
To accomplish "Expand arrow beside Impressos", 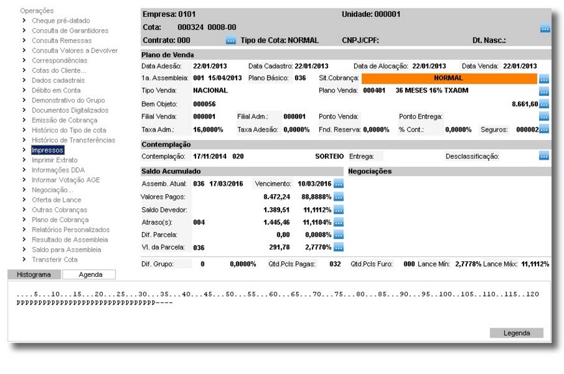I will coord(24,150).
